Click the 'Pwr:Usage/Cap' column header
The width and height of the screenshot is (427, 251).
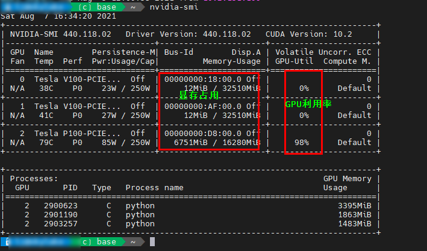[123, 61]
